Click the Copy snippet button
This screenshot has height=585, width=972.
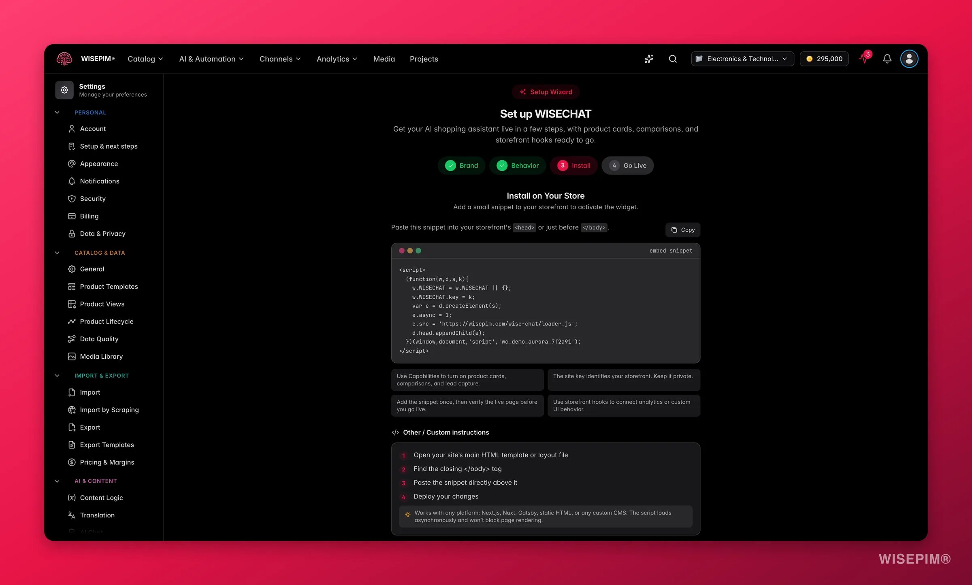683,230
